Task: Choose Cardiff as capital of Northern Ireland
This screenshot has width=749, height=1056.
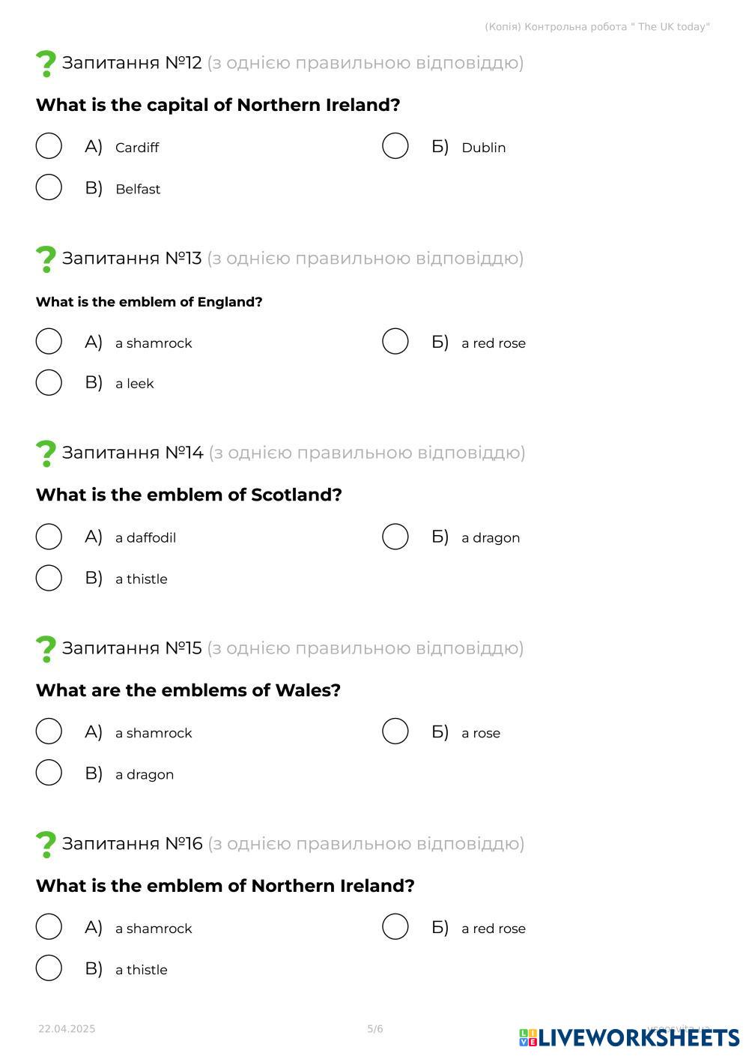Action: click(49, 146)
